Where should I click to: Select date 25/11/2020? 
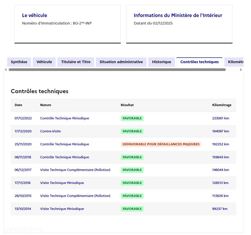pyautogui.click(x=23, y=144)
